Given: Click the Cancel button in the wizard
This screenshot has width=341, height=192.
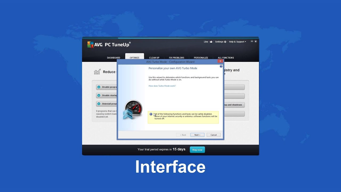Looking at the screenshot, I should [x=214, y=135].
